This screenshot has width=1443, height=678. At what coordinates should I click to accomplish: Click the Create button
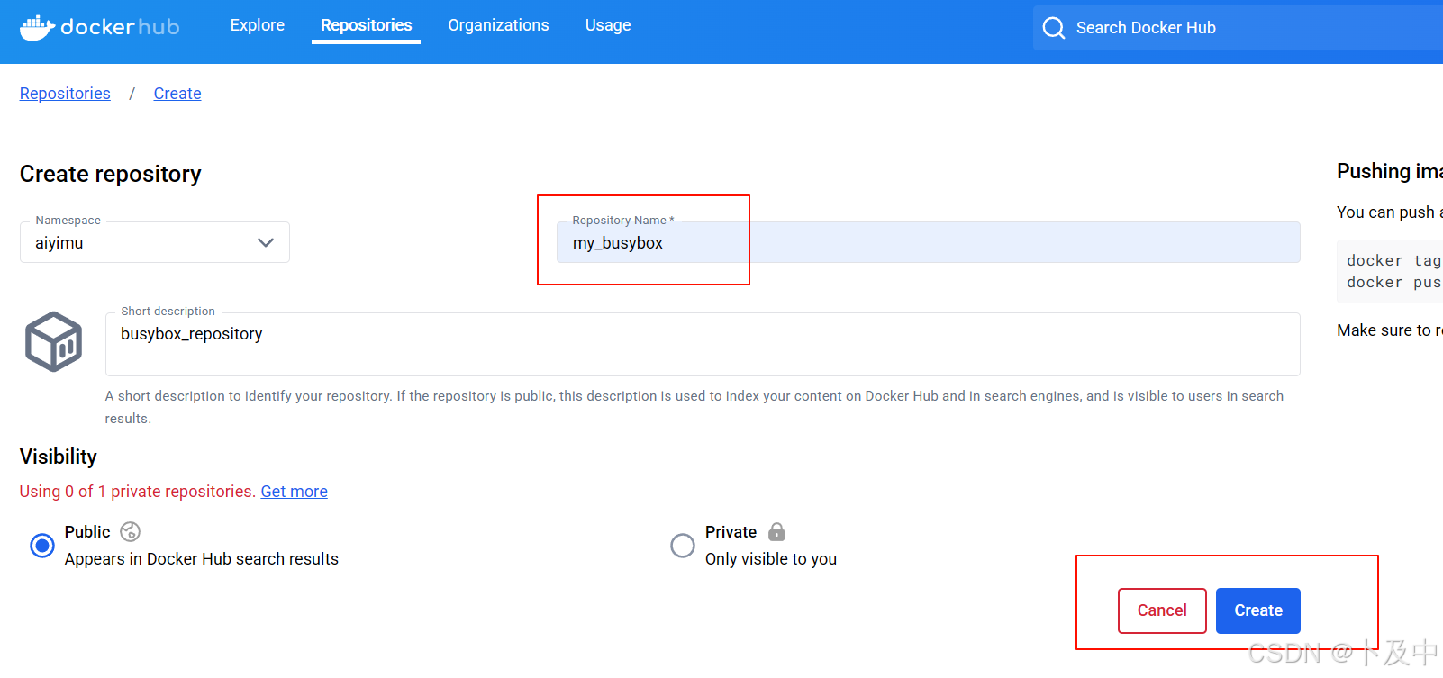point(1258,610)
